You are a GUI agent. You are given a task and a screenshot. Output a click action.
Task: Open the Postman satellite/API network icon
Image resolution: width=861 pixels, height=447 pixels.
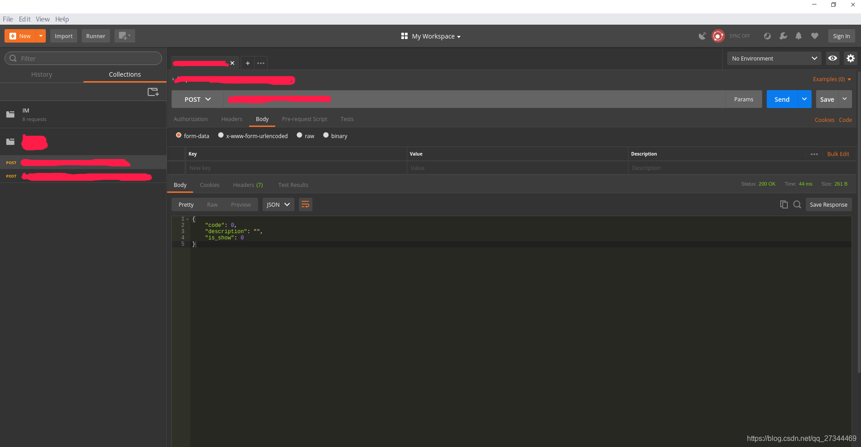click(x=702, y=36)
